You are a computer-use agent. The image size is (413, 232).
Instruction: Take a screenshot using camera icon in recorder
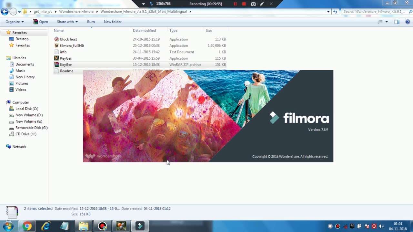253,4
